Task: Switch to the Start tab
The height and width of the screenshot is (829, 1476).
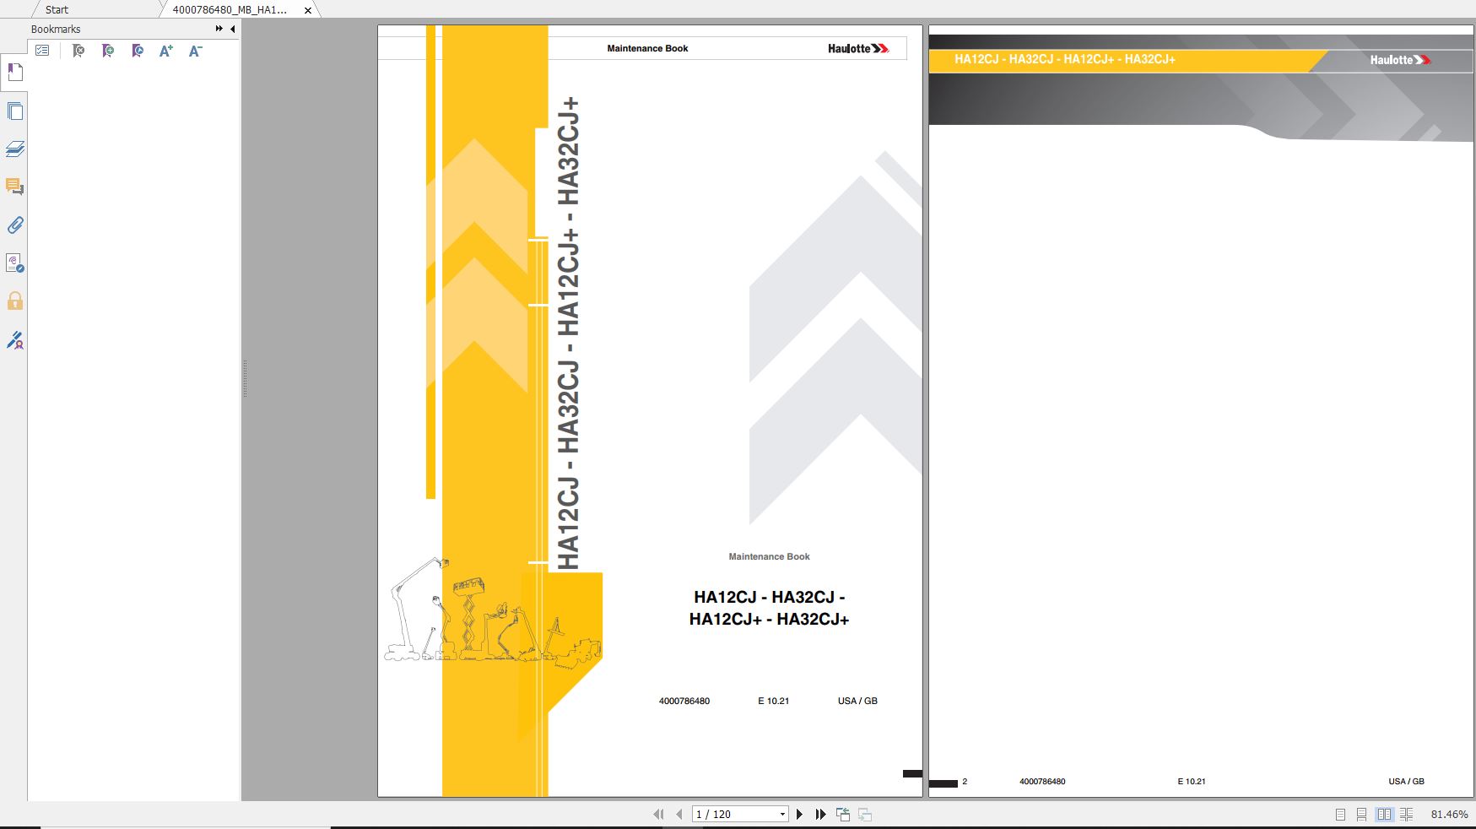Action: pyautogui.click(x=57, y=10)
